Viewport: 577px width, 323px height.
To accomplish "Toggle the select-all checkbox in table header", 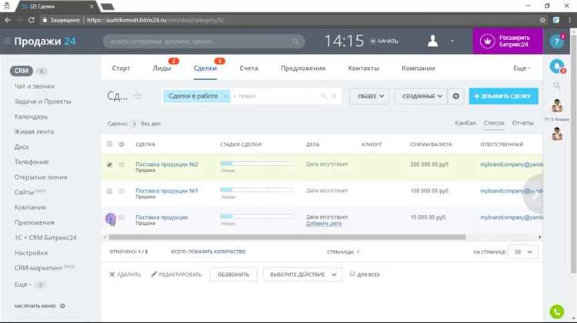I will point(109,144).
